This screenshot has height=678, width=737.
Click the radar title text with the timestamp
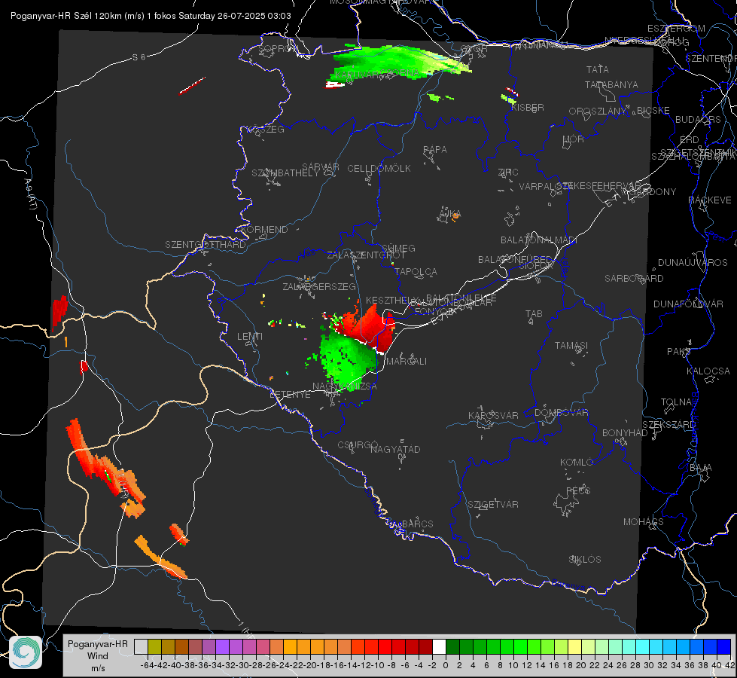151,16
